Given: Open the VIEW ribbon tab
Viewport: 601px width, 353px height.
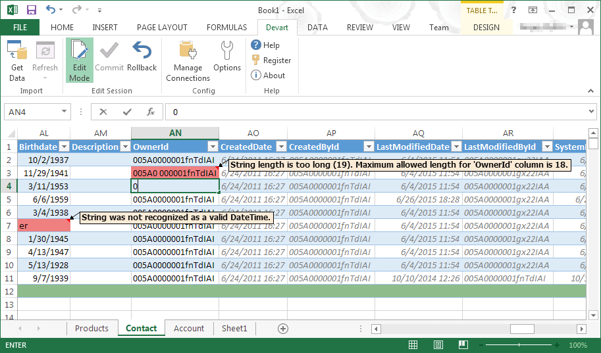Looking at the screenshot, I should (401, 27).
